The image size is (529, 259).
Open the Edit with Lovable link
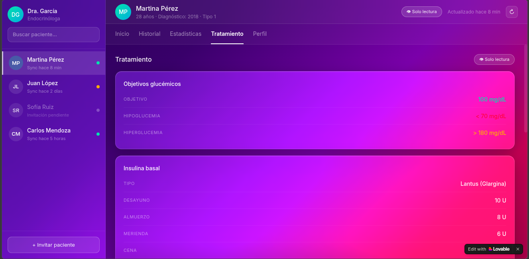pos(489,249)
